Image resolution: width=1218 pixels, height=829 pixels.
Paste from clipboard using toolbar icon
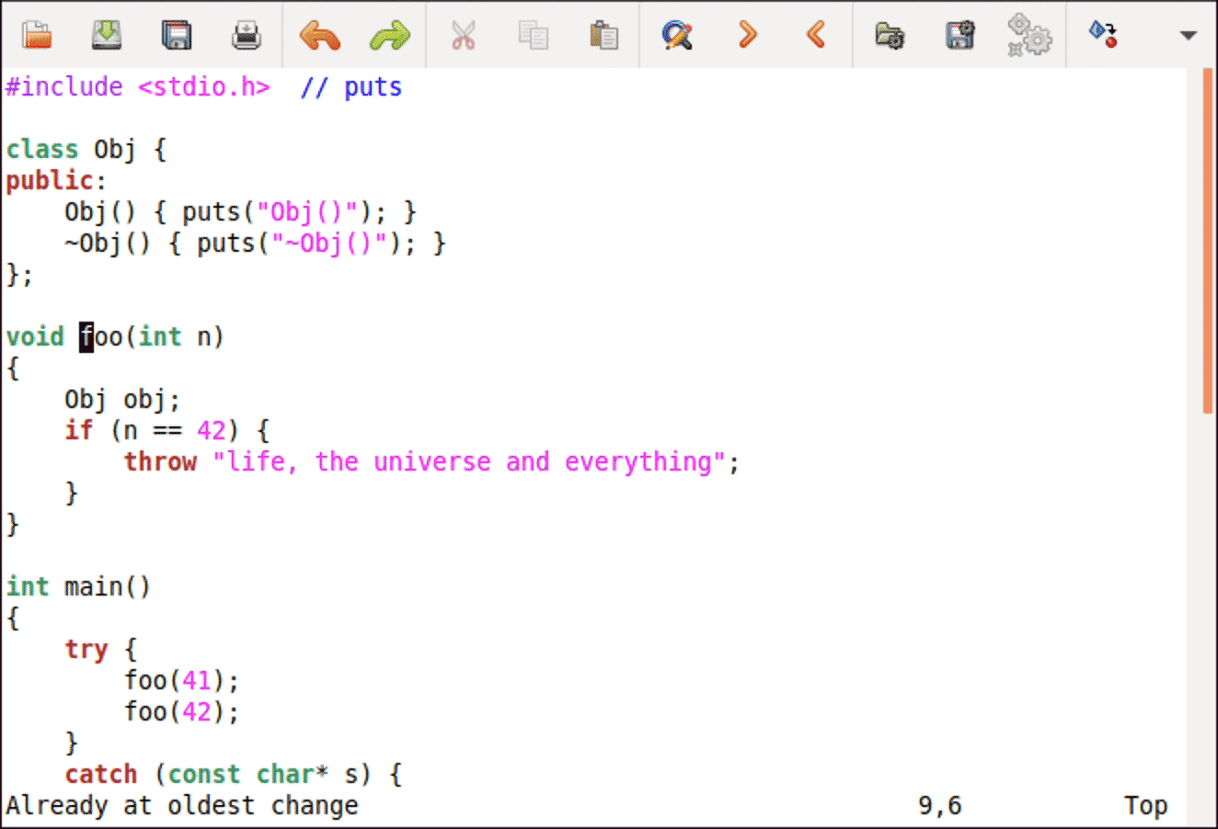click(x=603, y=35)
